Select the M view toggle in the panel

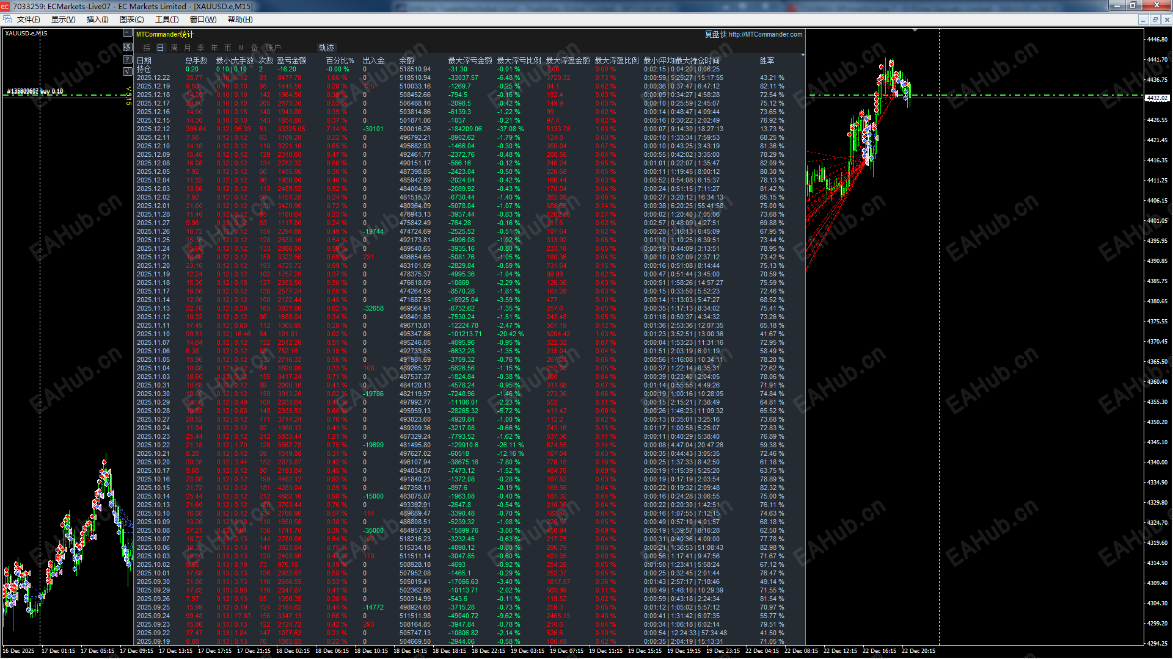tap(242, 48)
